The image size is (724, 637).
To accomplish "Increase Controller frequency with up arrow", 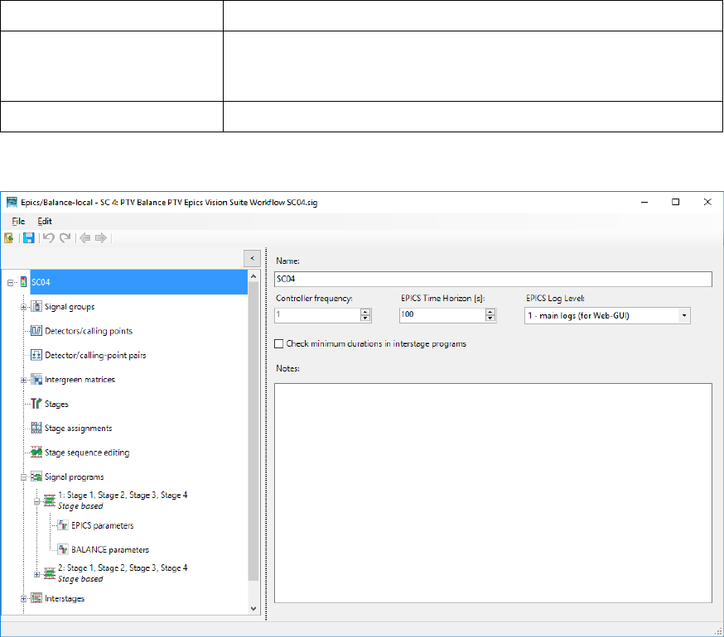I will click(365, 312).
